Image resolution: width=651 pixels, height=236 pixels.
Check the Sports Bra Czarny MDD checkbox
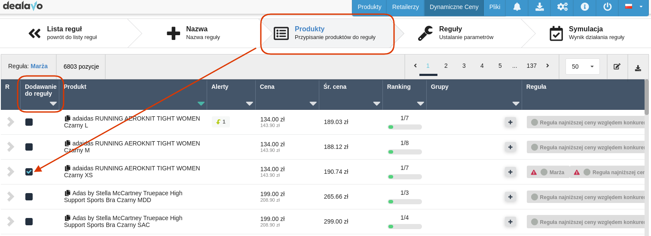point(29,197)
